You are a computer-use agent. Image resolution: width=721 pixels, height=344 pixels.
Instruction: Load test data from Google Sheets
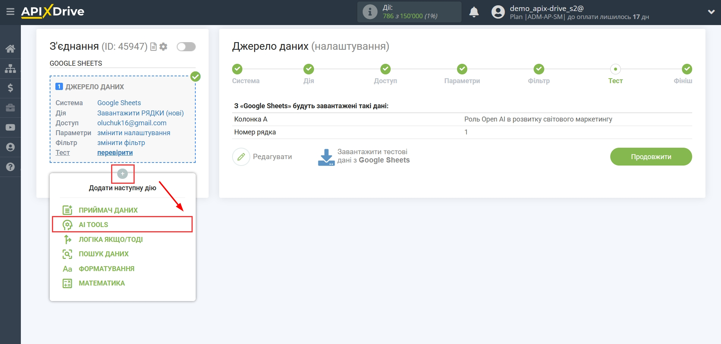point(374,156)
